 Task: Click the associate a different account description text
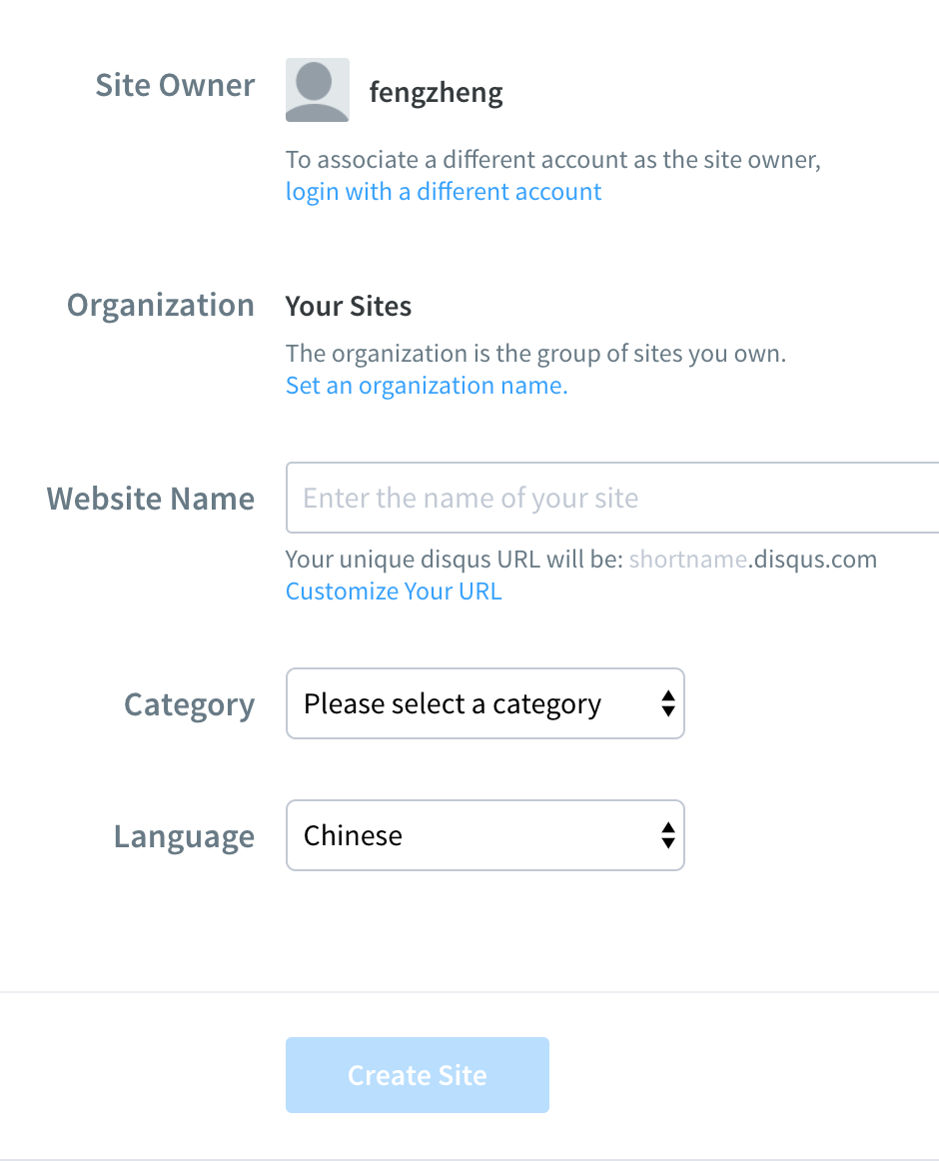553,159
